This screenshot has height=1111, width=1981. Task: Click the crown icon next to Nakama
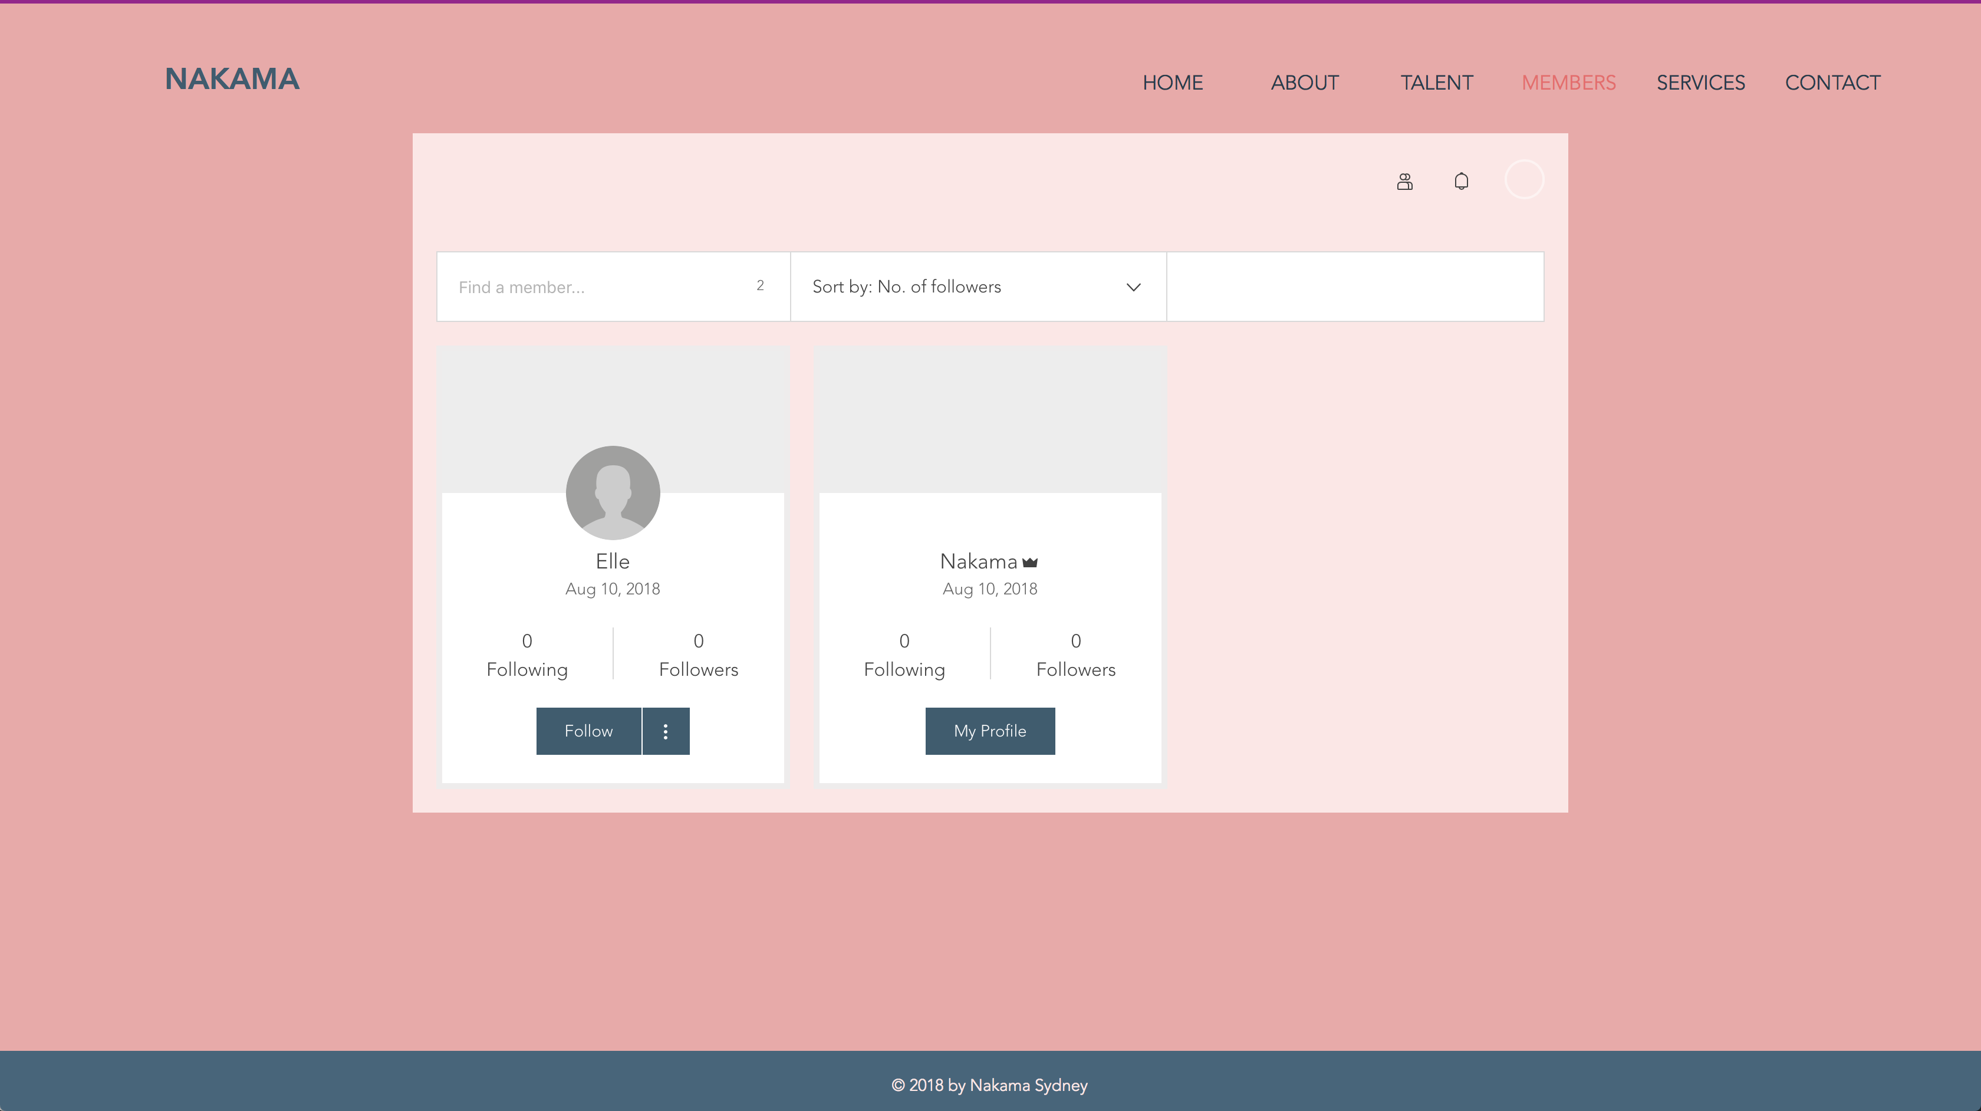pos(1031,563)
